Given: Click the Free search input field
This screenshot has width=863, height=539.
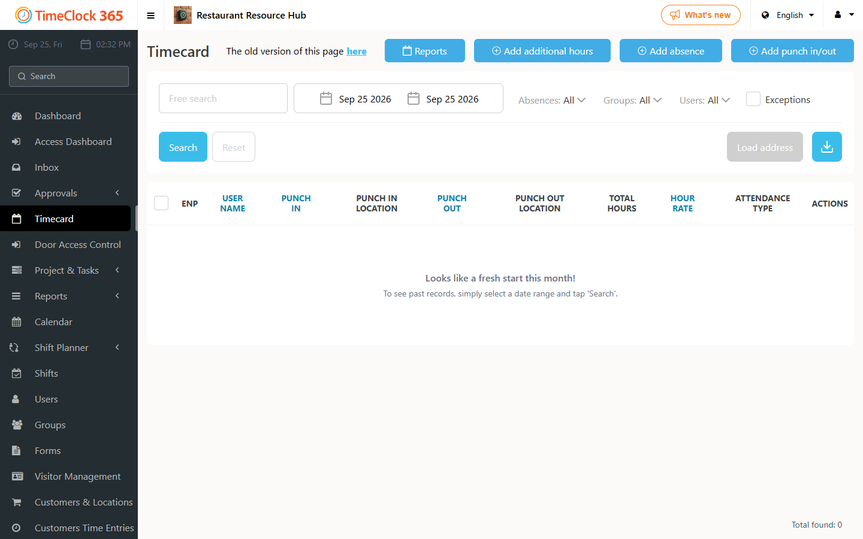Looking at the screenshot, I should 223,98.
